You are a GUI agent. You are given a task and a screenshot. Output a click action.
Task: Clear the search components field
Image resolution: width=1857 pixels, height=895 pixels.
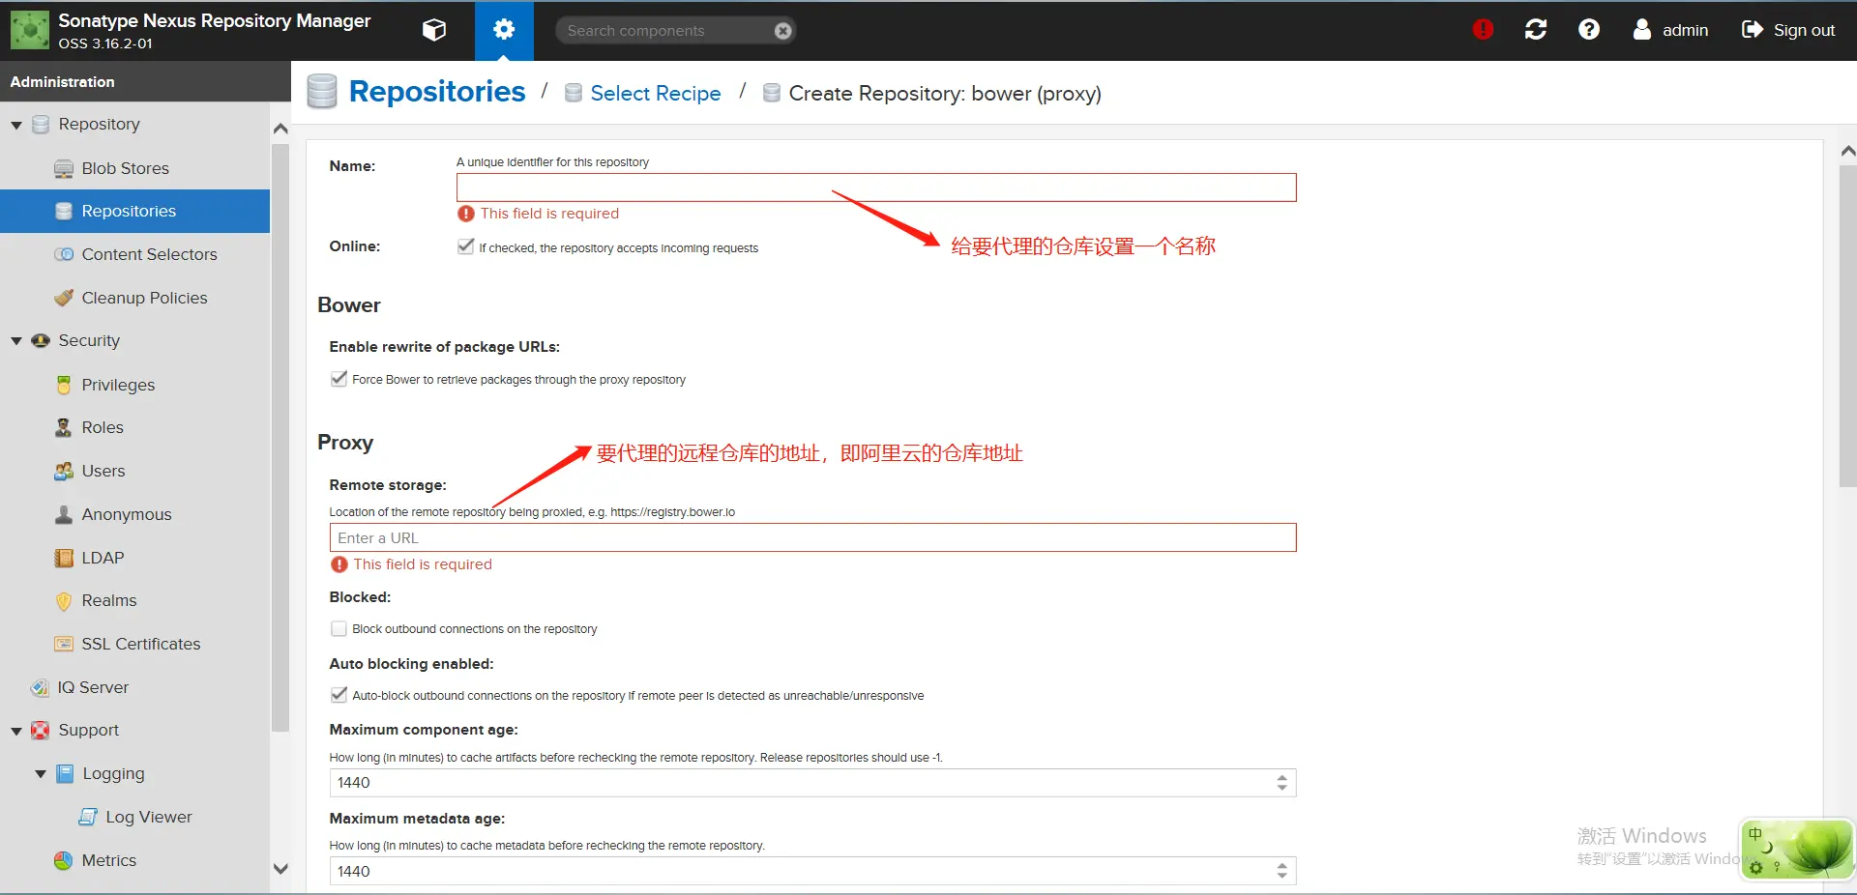[x=783, y=31]
